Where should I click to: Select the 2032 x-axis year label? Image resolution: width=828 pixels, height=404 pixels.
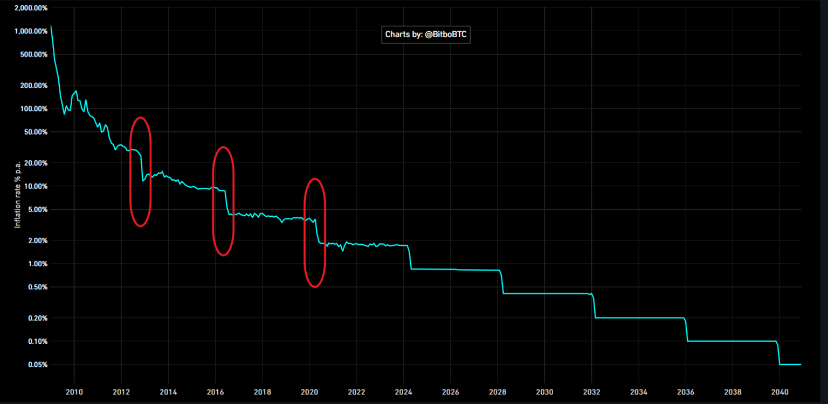click(x=592, y=392)
